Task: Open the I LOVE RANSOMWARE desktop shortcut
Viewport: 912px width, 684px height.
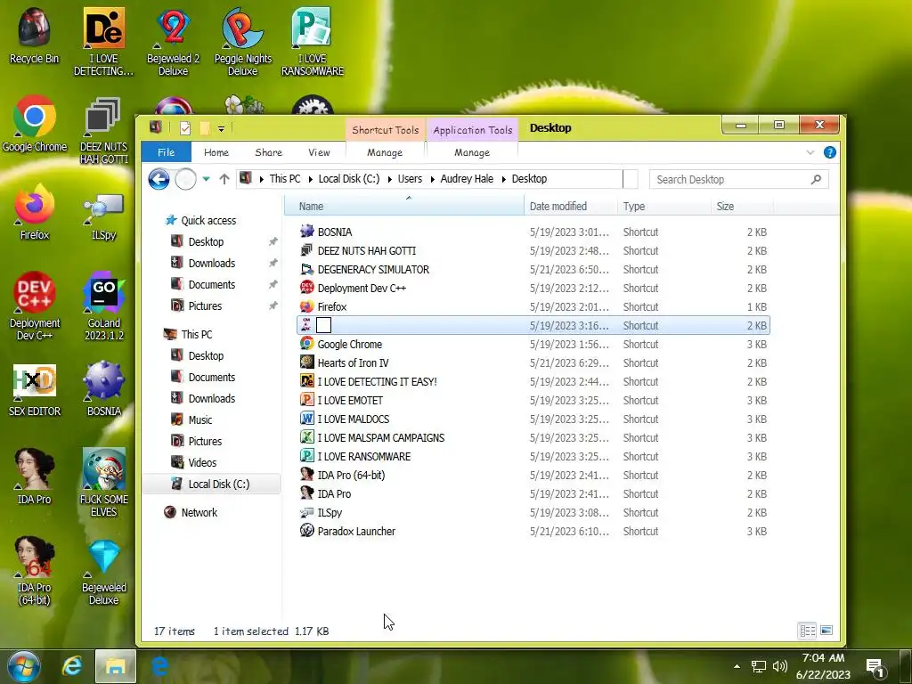Action: pos(313,41)
